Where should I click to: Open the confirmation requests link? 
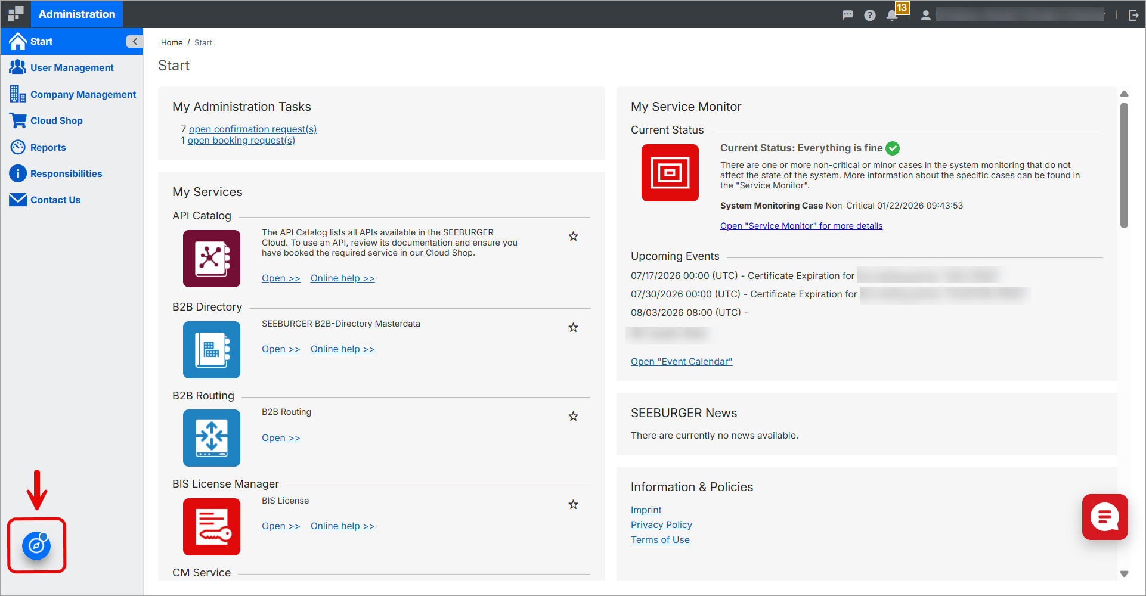coord(253,129)
